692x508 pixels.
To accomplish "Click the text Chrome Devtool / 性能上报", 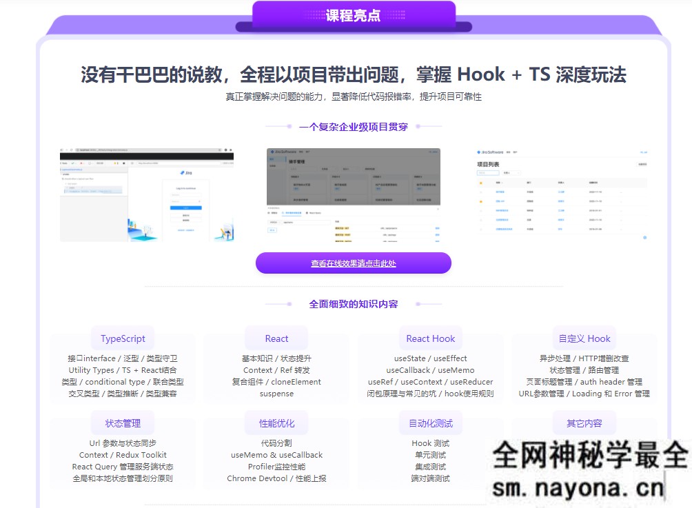I will (276, 478).
